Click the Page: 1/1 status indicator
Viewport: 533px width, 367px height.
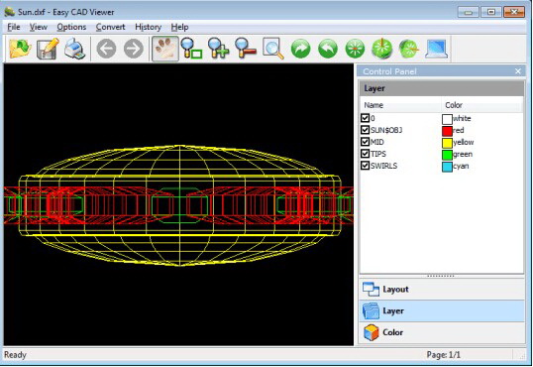pos(443,355)
